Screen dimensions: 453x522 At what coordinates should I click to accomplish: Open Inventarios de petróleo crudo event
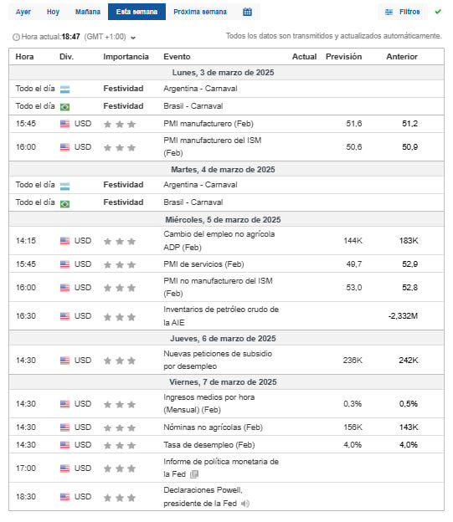(221, 316)
